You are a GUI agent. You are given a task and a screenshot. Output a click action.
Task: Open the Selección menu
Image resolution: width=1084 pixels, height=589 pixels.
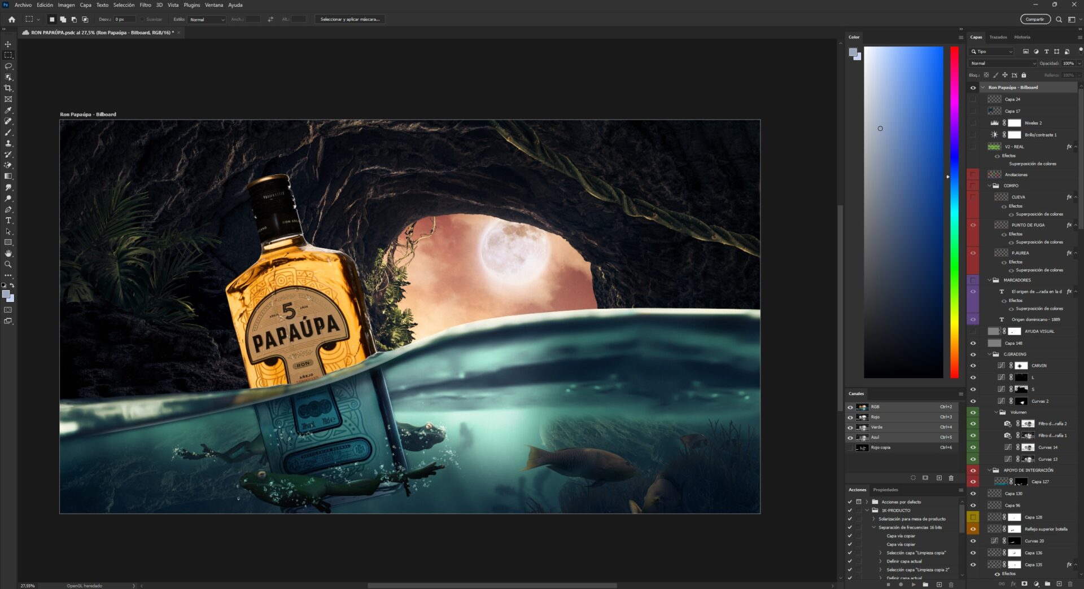pos(124,5)
